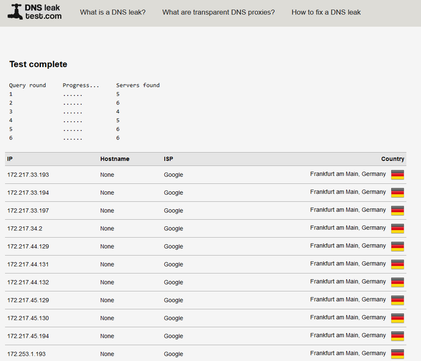Click Germany flag for 172.217.44.129

[398, 246]
